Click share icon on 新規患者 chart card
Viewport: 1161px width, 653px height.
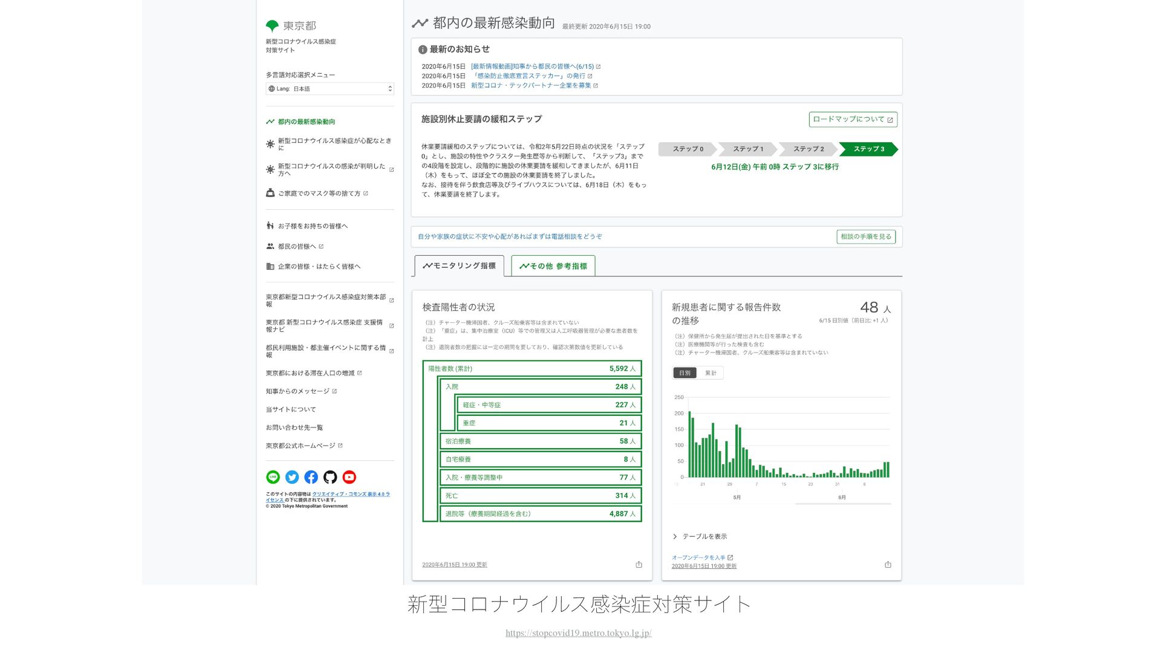point(888,564)
